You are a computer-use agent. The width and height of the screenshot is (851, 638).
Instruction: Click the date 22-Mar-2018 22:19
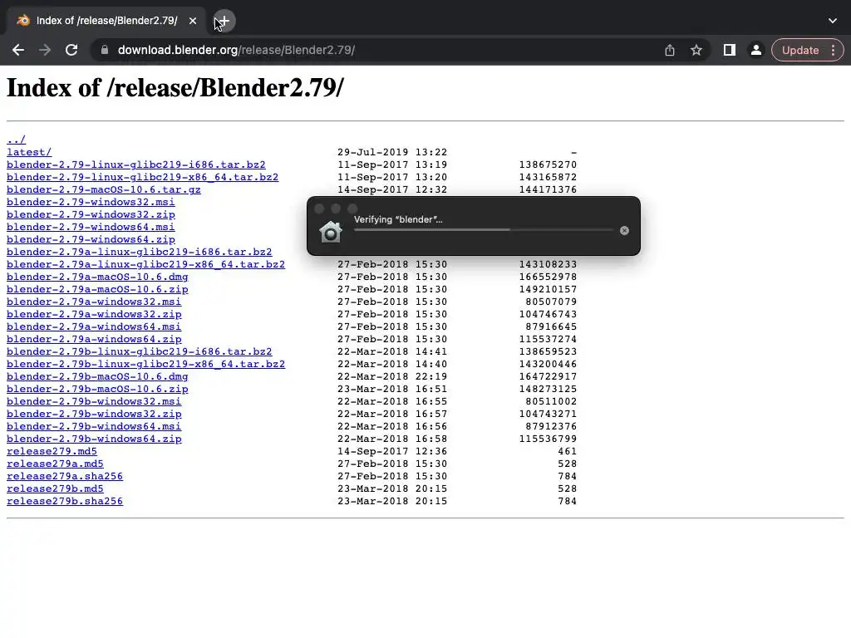pos(392,376)
